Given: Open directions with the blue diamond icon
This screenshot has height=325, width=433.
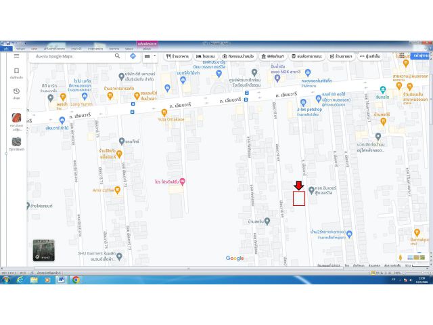Looking at the screenshot, I should tap(133, 56).
